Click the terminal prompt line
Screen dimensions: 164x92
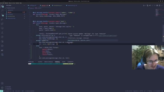52,64
